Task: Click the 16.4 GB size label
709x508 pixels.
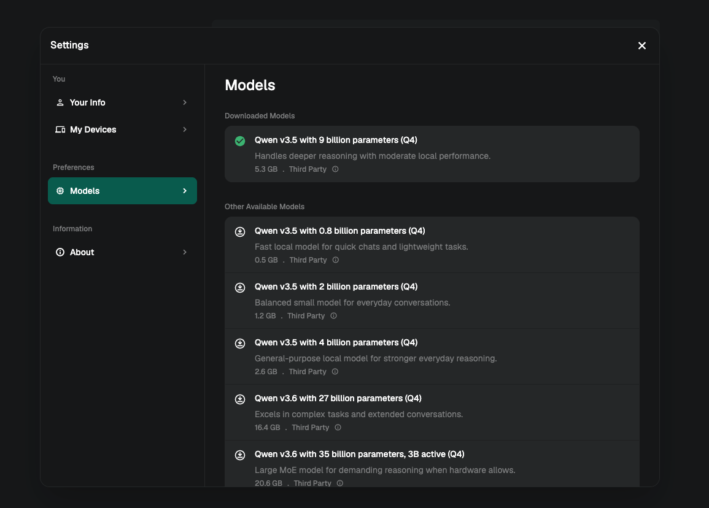Action: point(267,428)
